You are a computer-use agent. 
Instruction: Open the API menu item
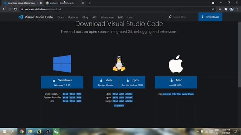[95, 17]
